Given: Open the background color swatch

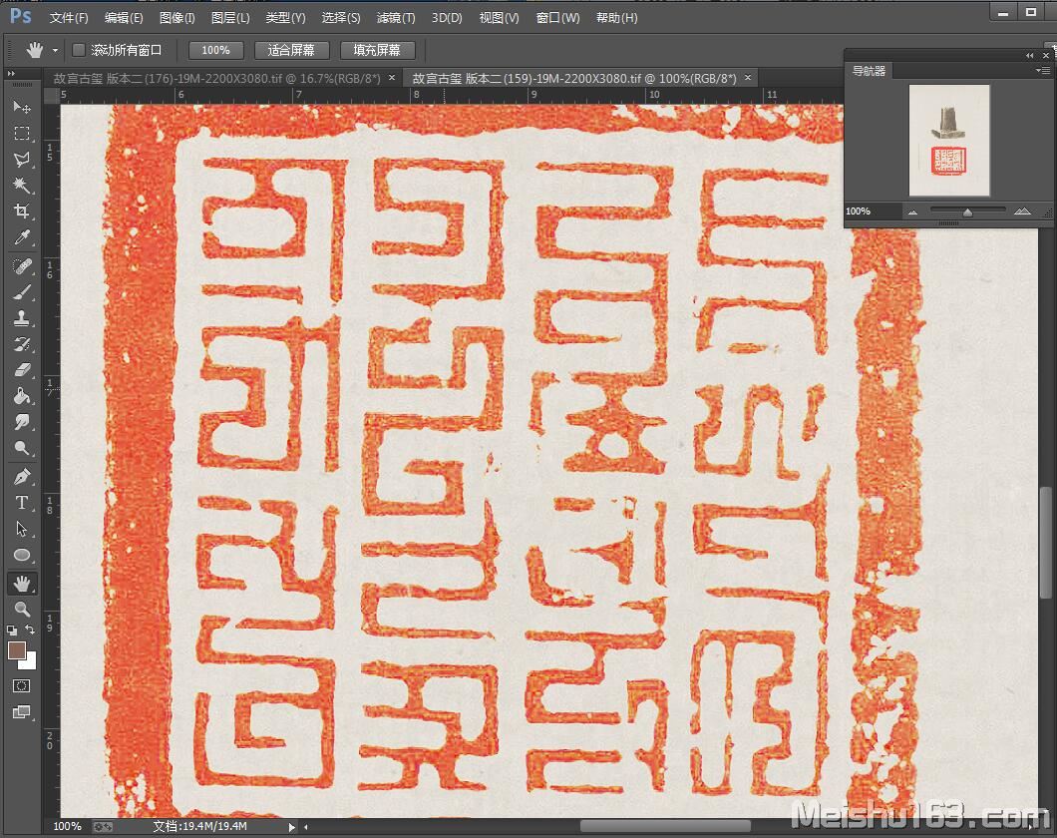Looking at the screenshot, I should [28, 661].
